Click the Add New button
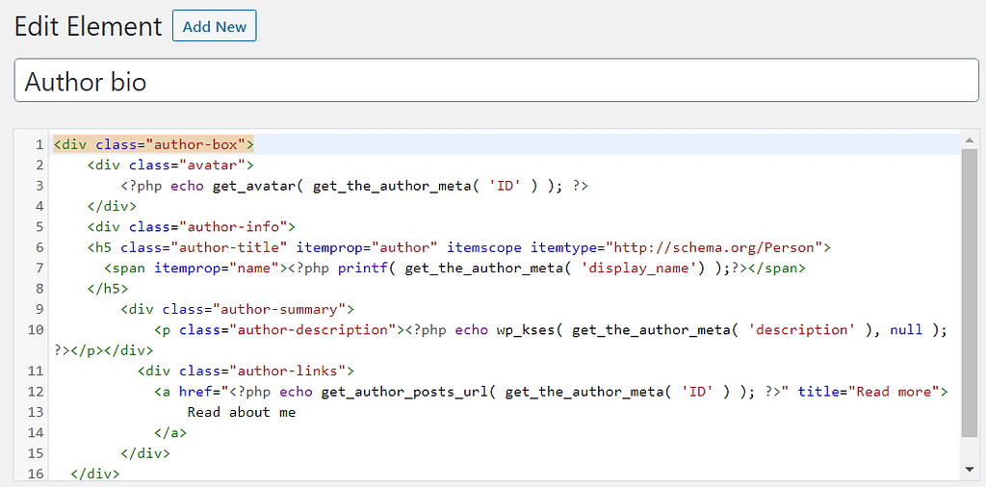The width and height of the screenshot is (986, 487). click(215, 26)
